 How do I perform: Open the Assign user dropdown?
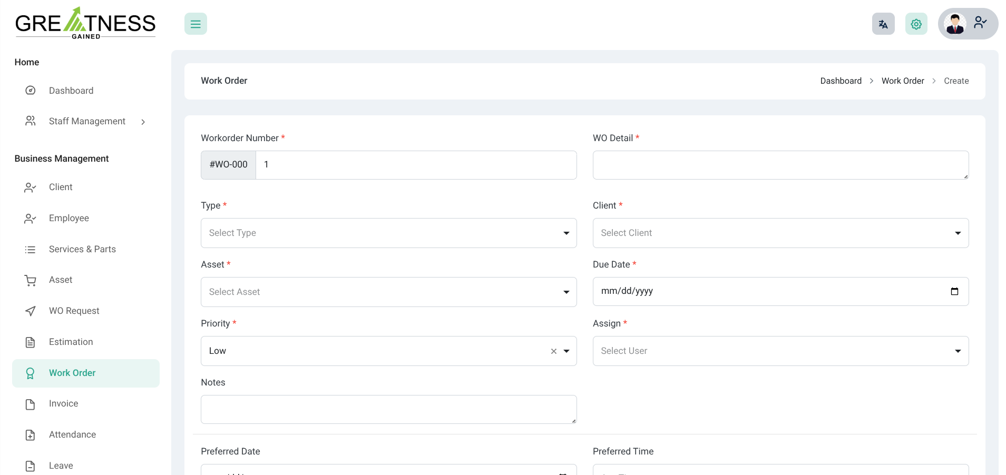coord(780,351)
